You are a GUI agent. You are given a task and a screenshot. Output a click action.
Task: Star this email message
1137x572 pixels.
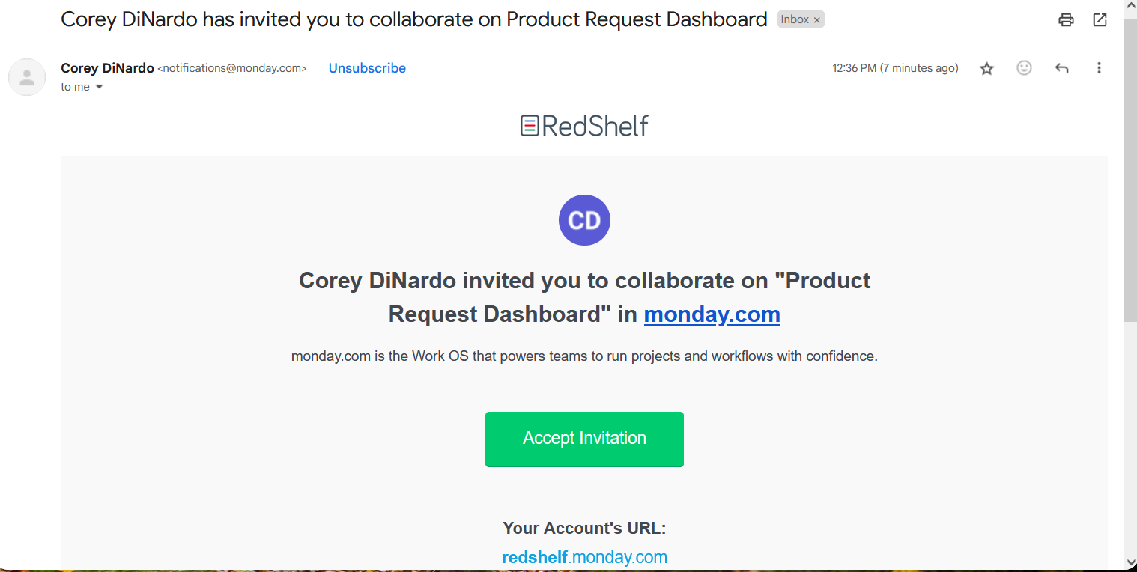click(986, 68)
